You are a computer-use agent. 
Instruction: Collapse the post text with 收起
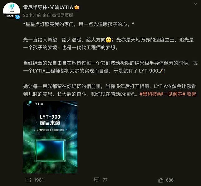(191, 94)
